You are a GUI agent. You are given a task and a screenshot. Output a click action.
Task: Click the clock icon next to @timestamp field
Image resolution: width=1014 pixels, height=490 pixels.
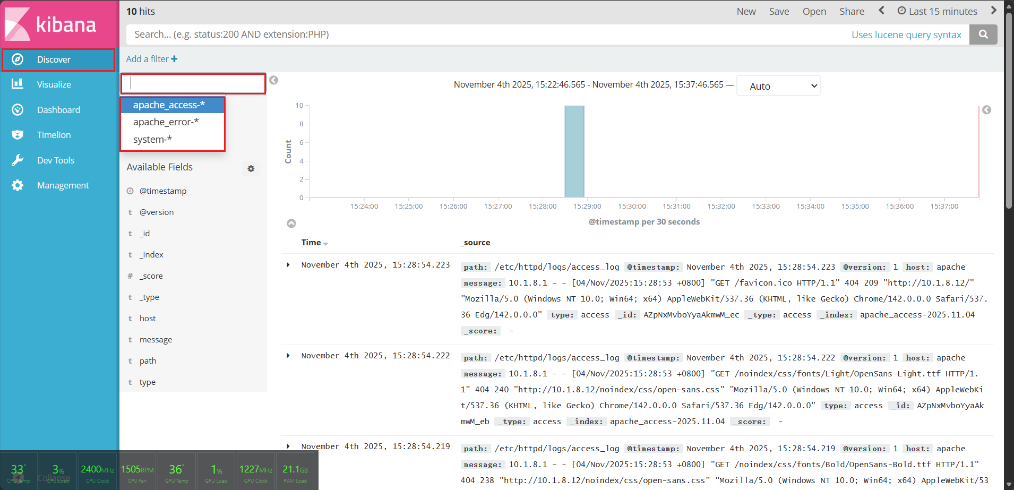[130, 191]
